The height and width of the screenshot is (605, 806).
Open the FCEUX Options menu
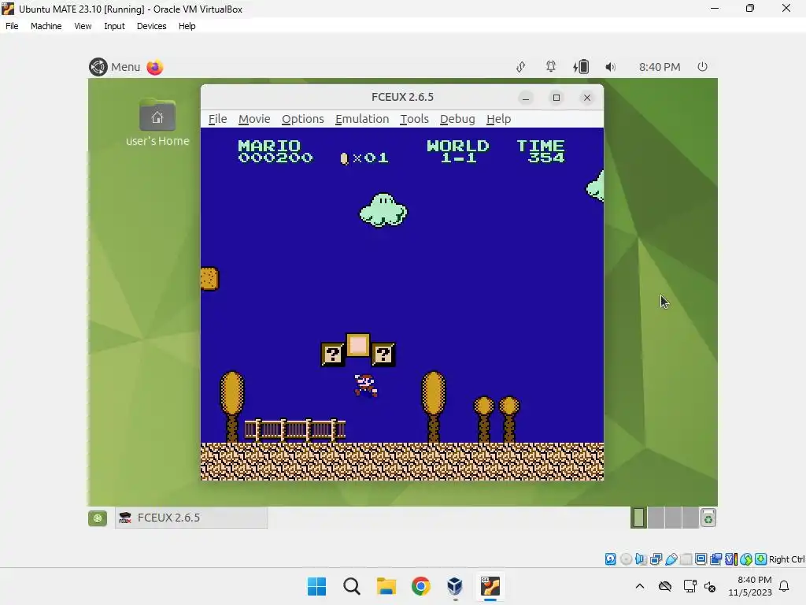[303, 119]
